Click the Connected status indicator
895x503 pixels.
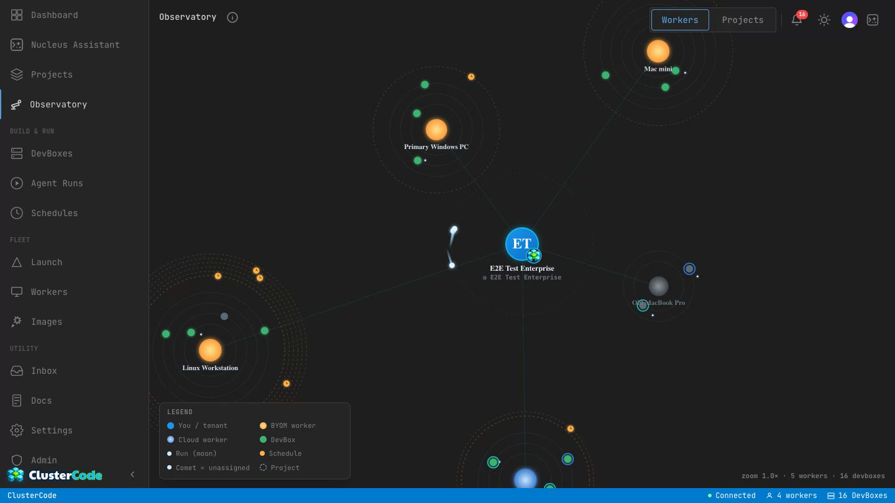(x=732, y=496)
